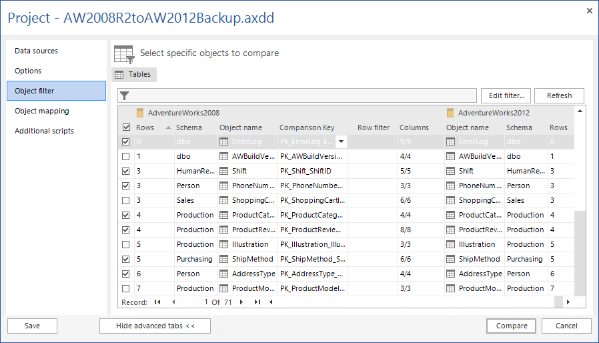Viewport: 599px width, 343px height.
Task: Click the table icon beside target ShipMethod
Action: coord(451,260)
